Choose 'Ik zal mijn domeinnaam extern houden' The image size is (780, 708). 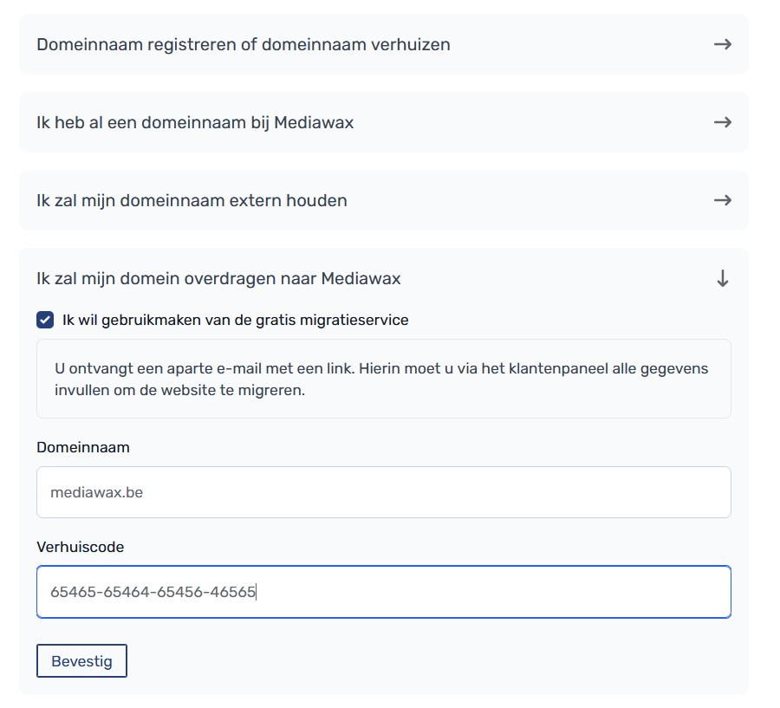384,200
